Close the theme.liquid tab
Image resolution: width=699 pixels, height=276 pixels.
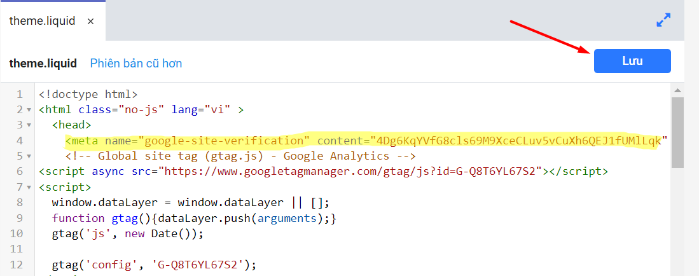(90, 21)
